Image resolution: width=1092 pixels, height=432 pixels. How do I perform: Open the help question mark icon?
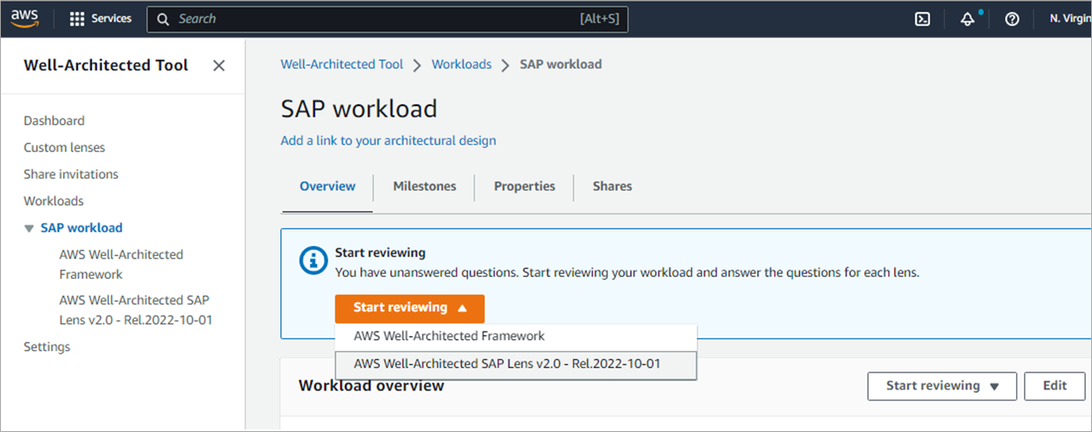(x=1012, y=19)
